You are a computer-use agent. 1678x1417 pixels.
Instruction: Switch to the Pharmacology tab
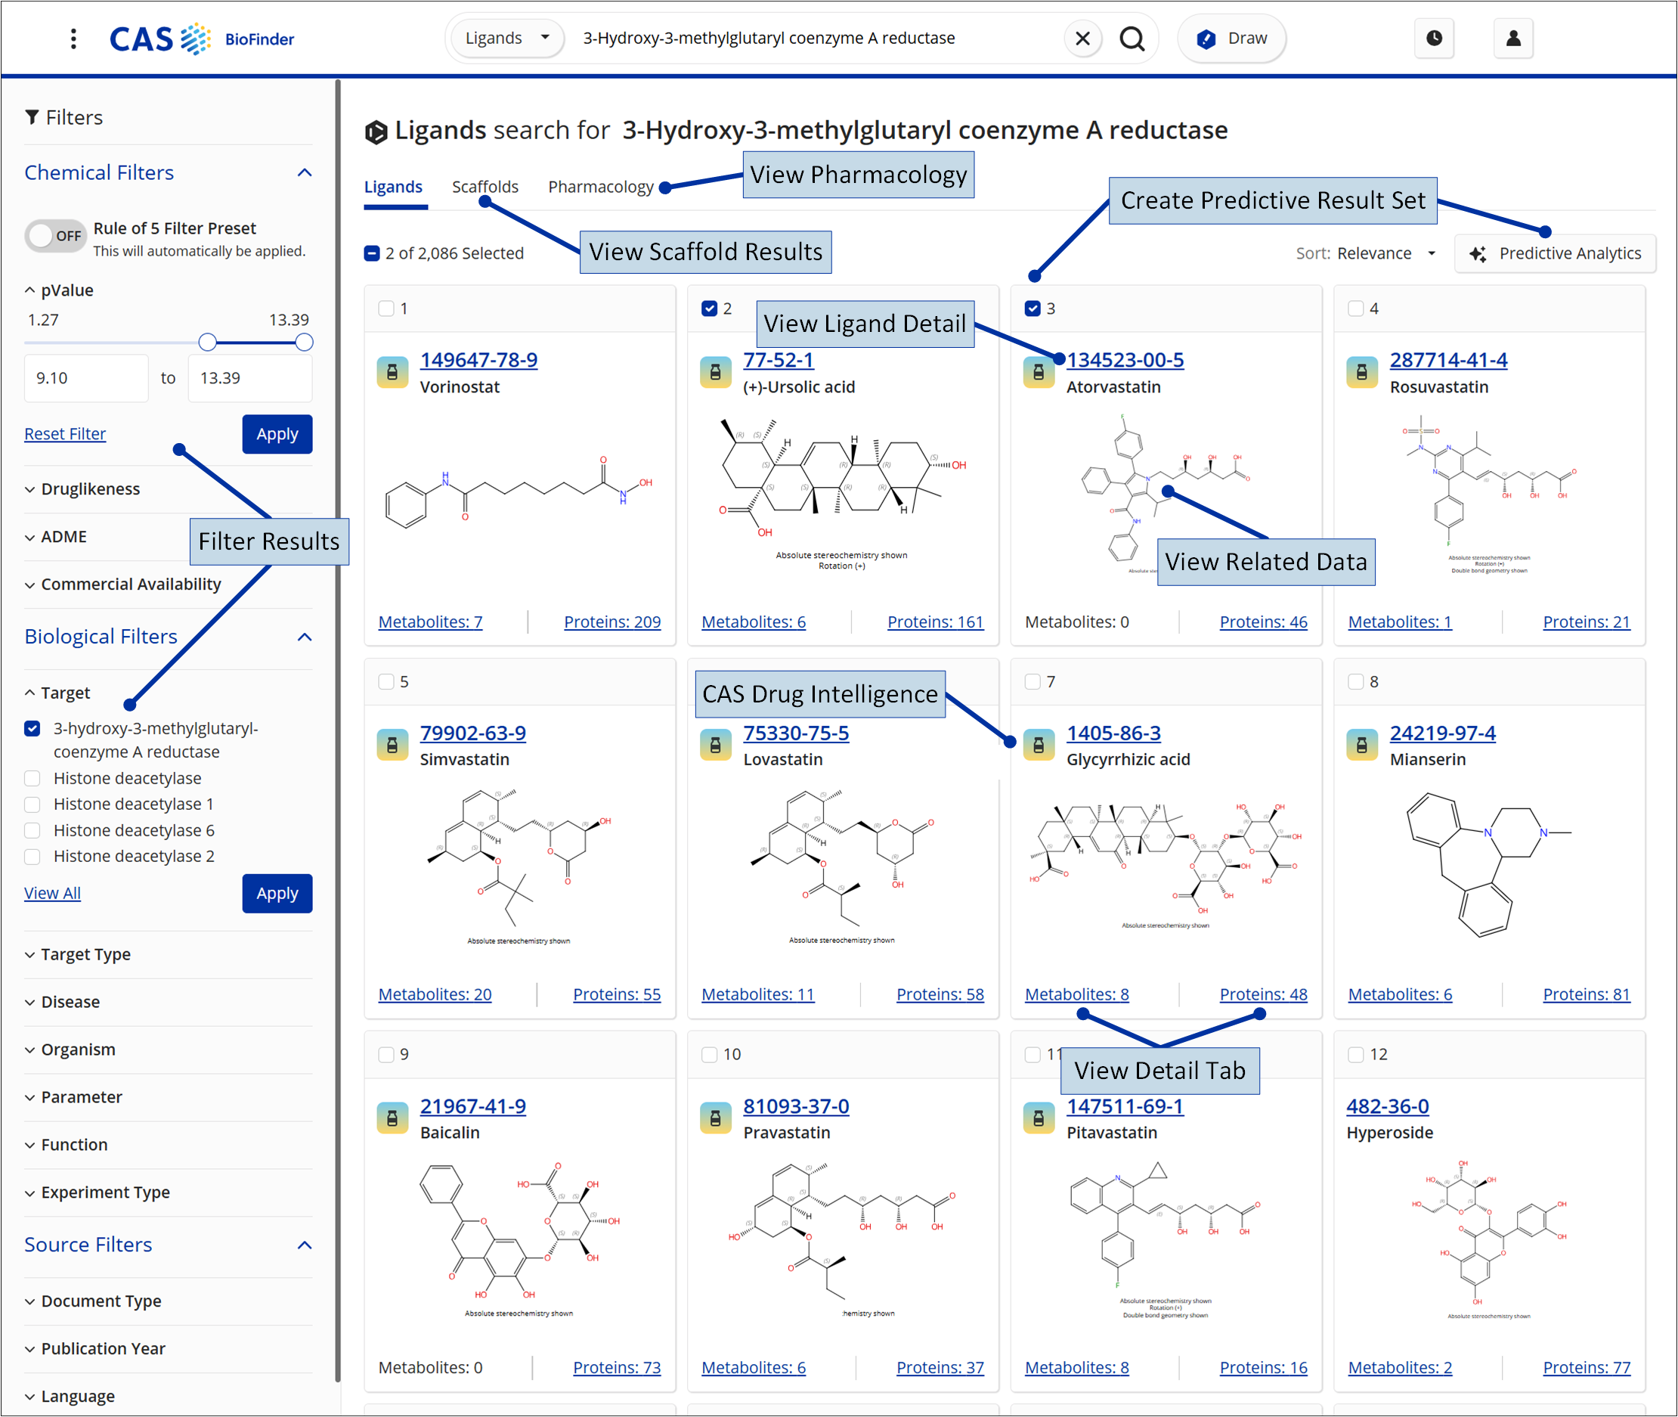[x=601, y=186]
